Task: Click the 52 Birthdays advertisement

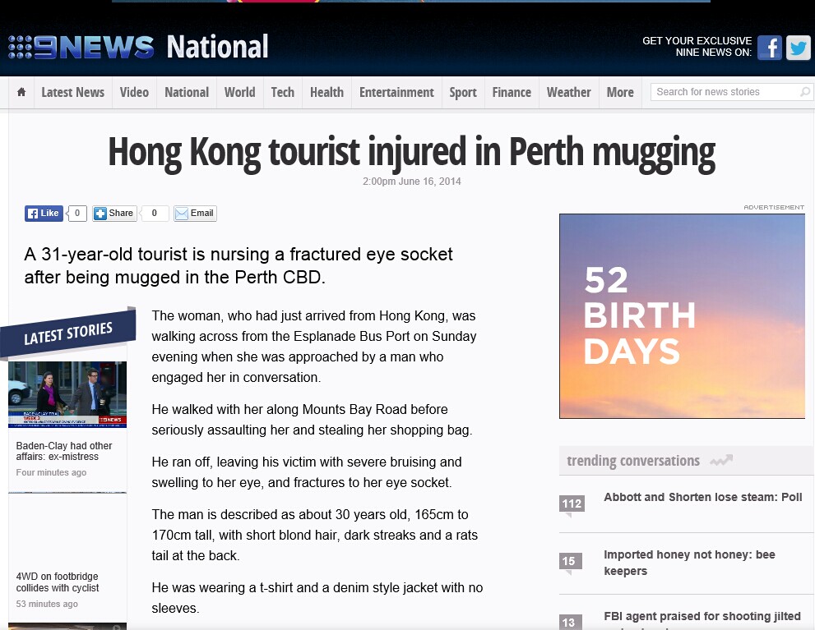Action: click(x=682, y=316)
